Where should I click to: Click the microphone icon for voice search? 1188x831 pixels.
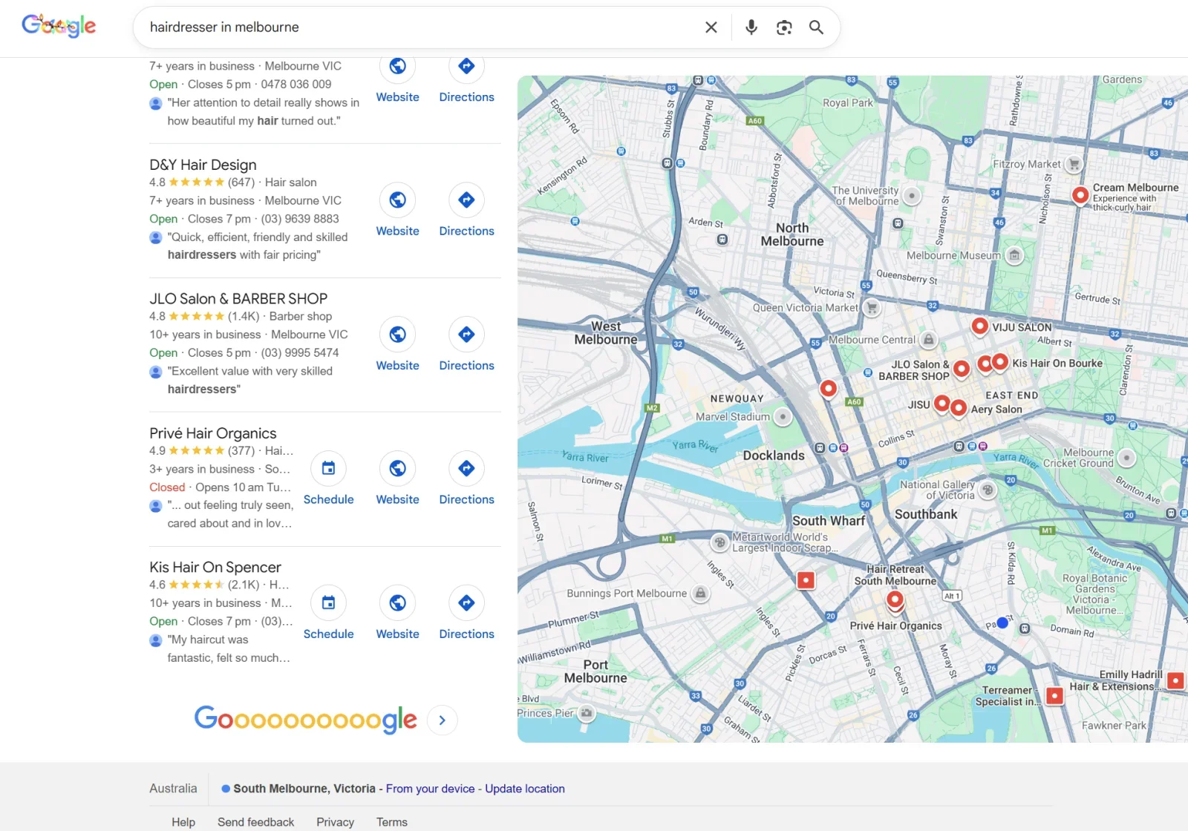click(x=751, y=27)
